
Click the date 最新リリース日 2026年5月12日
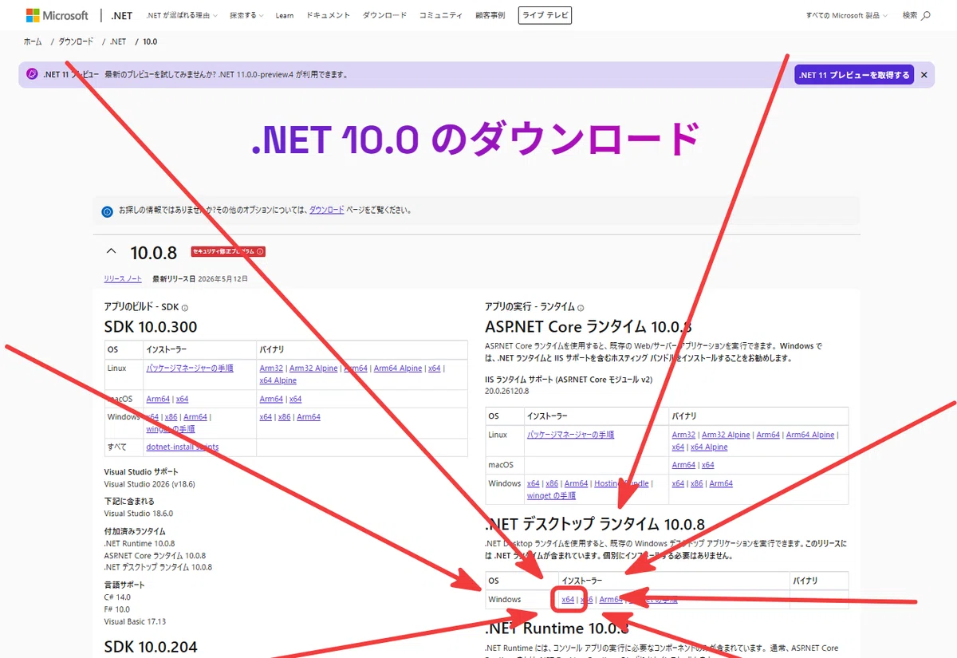[200, 279]
